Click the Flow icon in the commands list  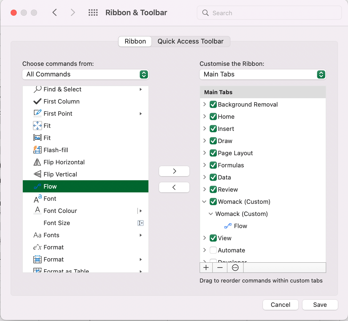(x=37, y=187)
